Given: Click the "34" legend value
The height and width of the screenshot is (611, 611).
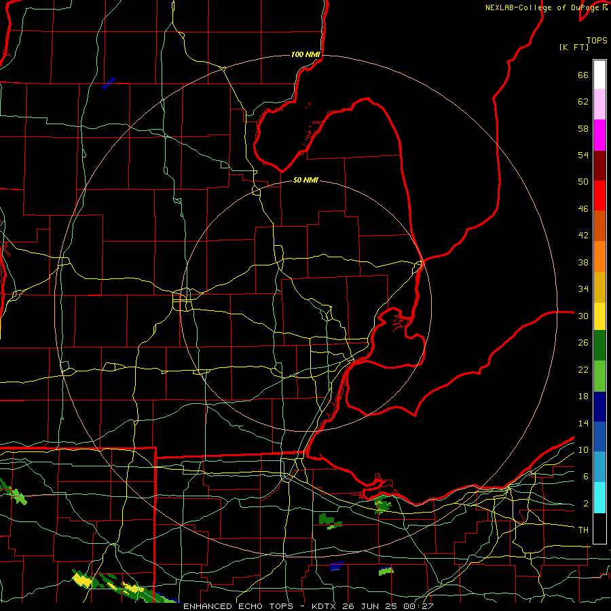Looking at the screenshot, I should point(583,289).
